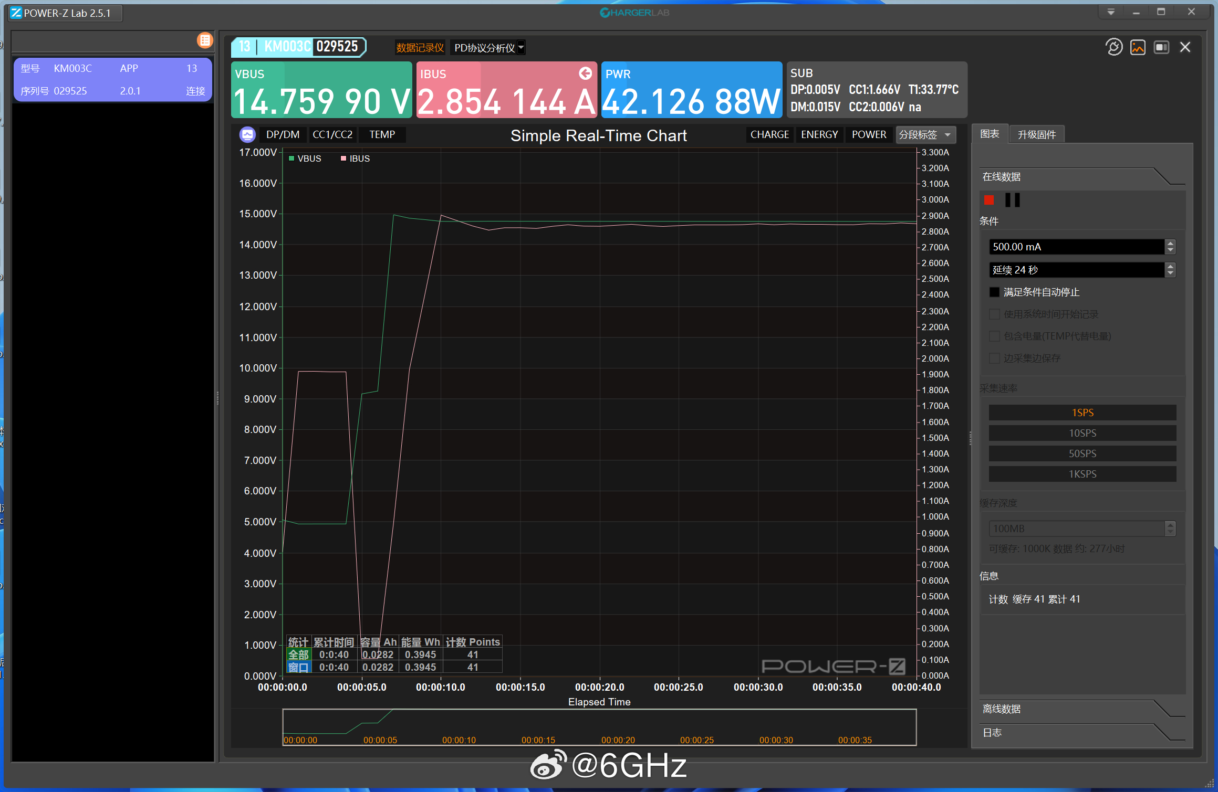Image resolution: width=1218 pixels, height=792 pixels.
Task: Click the orange device list icon
Action: coord(205,40)
